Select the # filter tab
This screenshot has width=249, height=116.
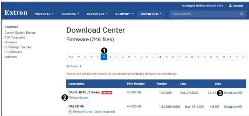pyautogui.click(x=79, y=57)
